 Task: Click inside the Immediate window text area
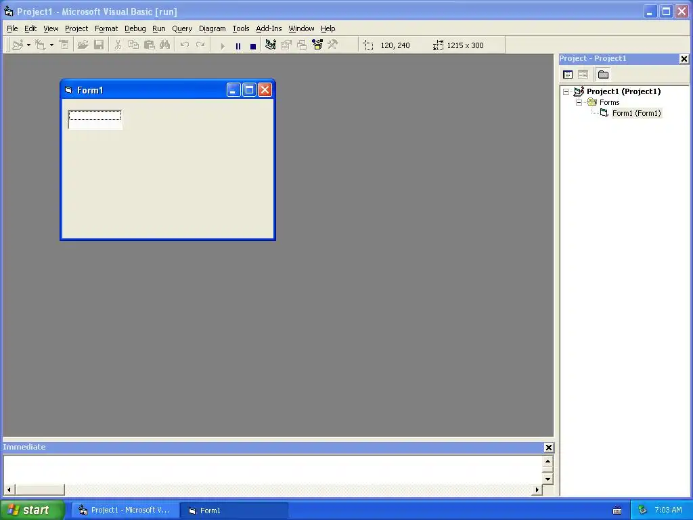pos(273,470)
